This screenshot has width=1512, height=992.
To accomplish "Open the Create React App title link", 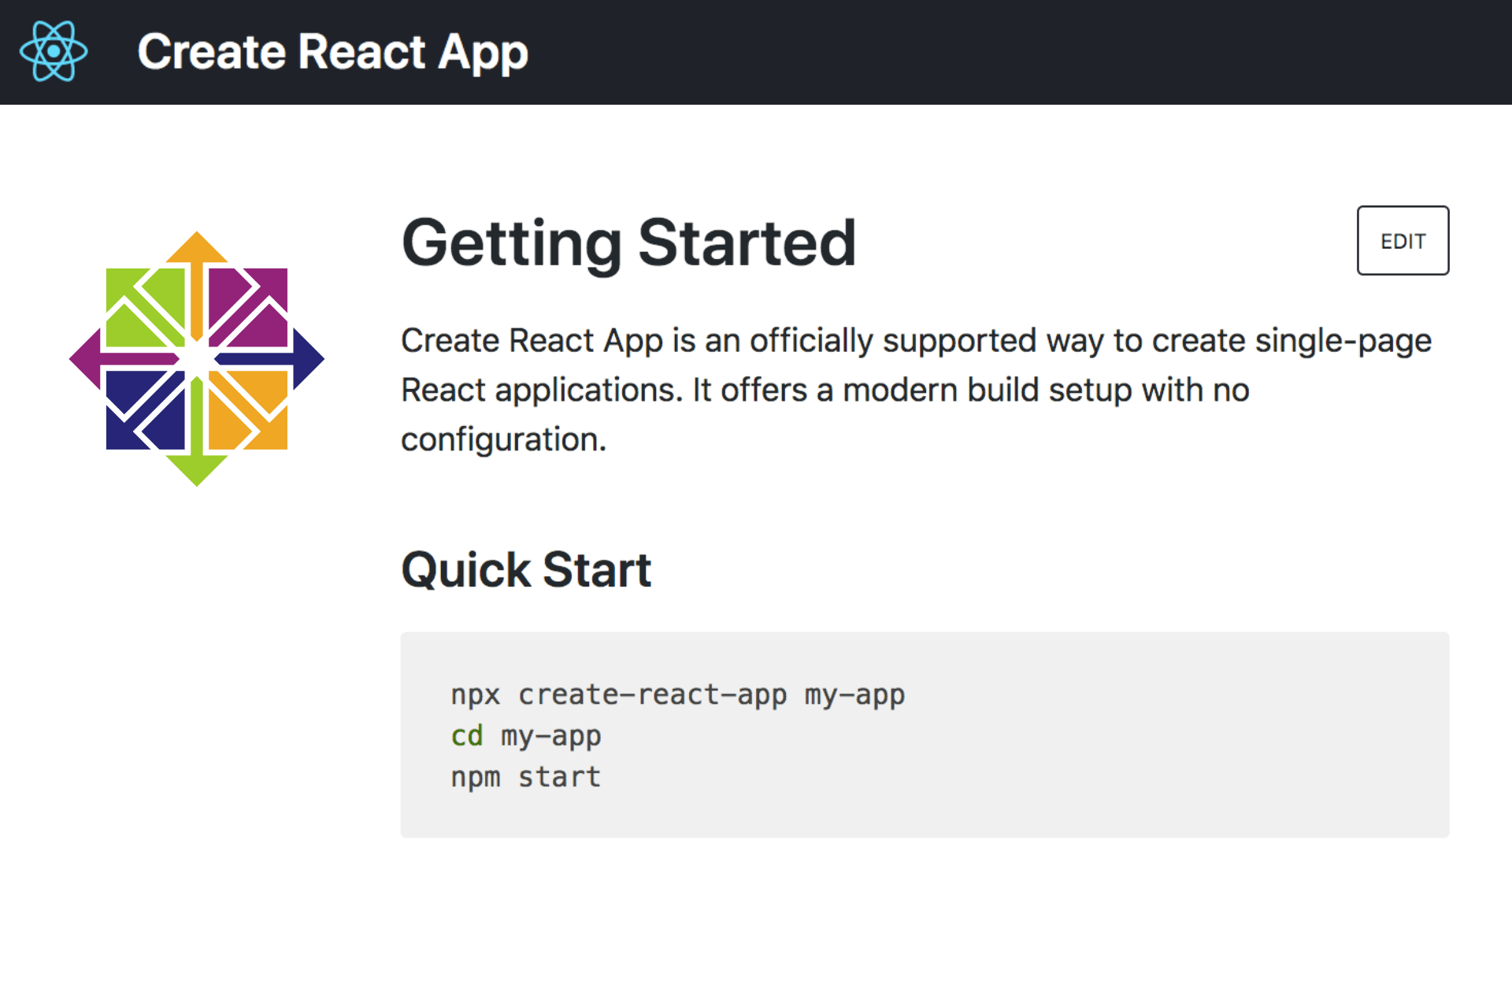I will (x=332, y=52).
